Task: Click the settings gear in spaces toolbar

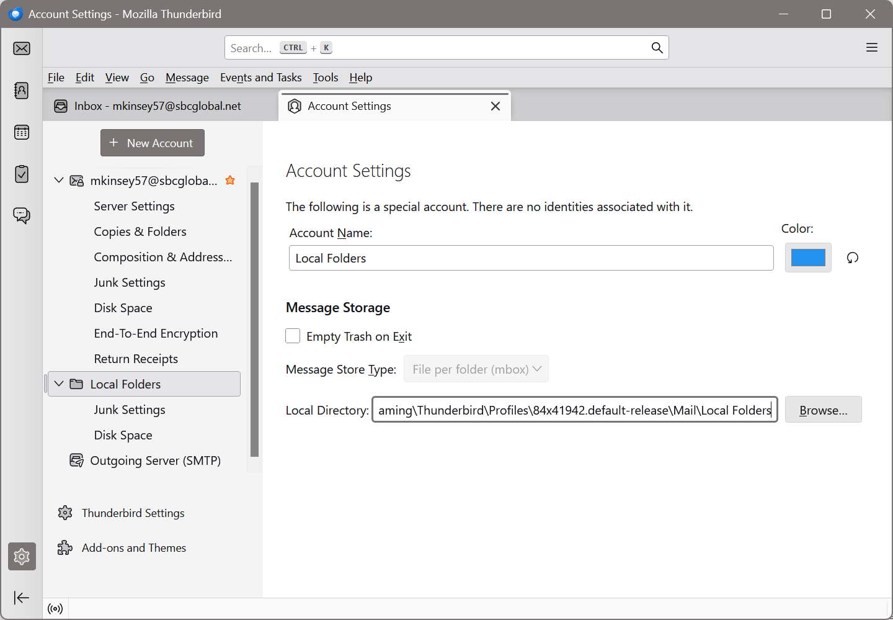Action: tap(22, 557)
